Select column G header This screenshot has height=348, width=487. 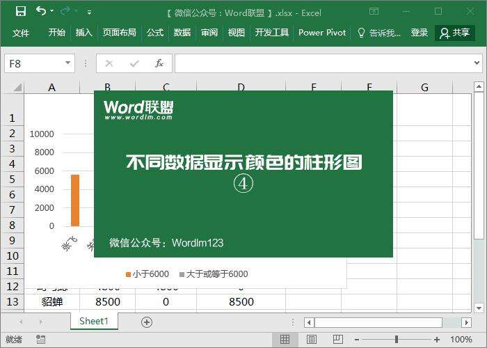[x=424, y=87]
